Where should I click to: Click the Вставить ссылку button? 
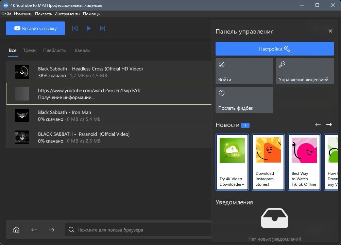(35, 28)
